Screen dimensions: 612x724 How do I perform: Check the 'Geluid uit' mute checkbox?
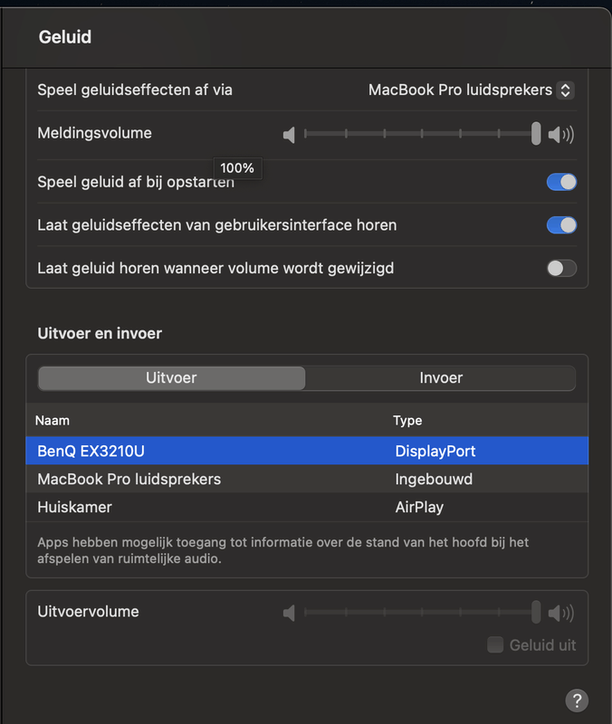[495, 645]
